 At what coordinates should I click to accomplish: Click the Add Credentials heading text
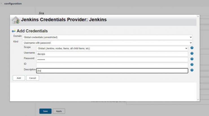tap(32, 31)
